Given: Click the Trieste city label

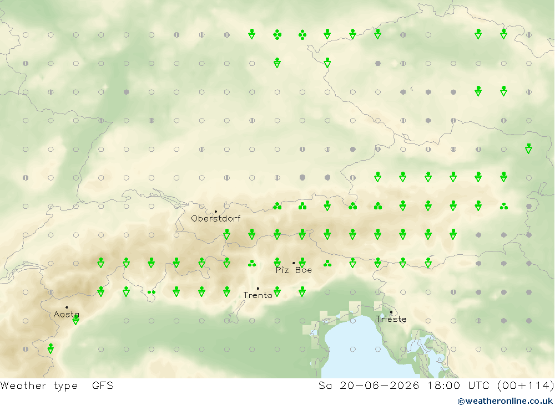Looking at the screenshot, I should click(x=391, y=318).
